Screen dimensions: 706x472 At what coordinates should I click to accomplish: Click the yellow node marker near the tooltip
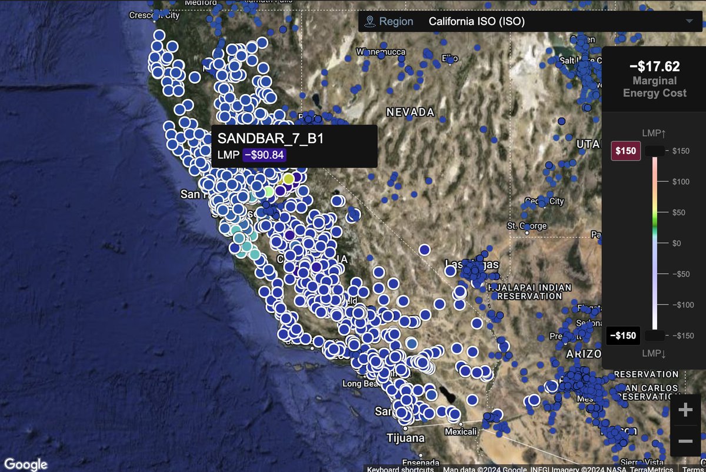pos(288,178)
